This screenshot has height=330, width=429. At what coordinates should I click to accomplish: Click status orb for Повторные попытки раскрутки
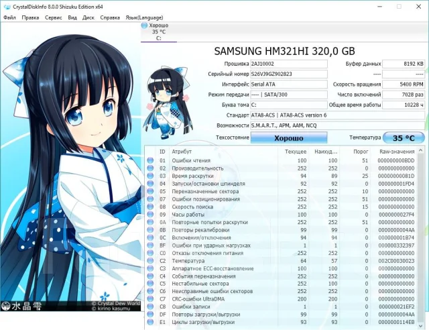click(x=150, y=222)
